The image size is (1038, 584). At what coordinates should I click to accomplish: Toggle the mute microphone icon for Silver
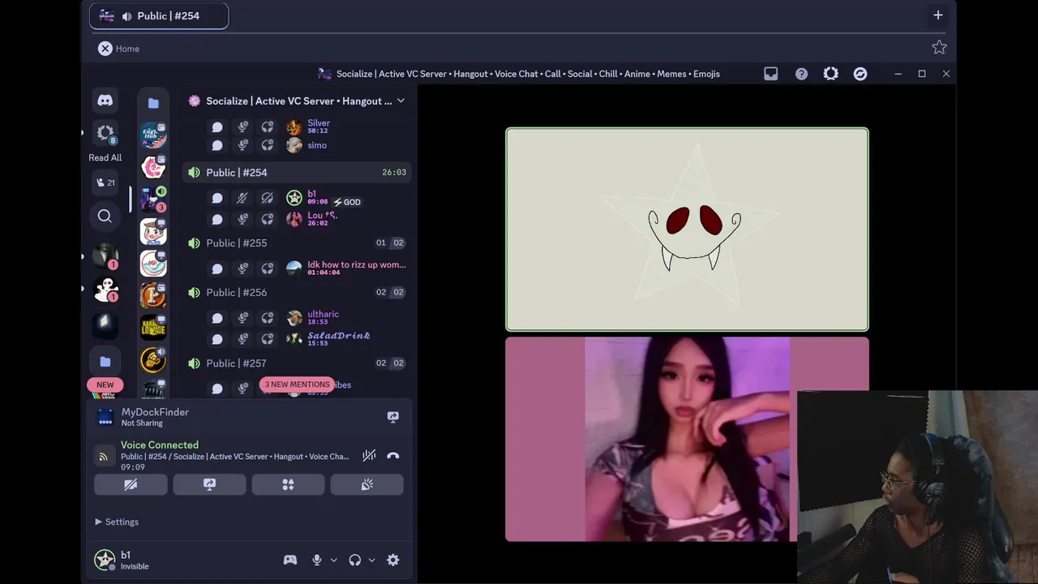(x=242, y=127)
